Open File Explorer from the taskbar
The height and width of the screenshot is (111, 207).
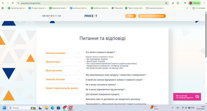pyautogui.click(x=46, y=108)
